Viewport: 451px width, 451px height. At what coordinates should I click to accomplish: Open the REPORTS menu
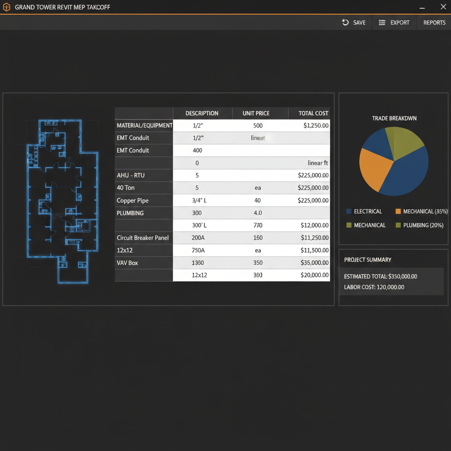pos(434,22)
